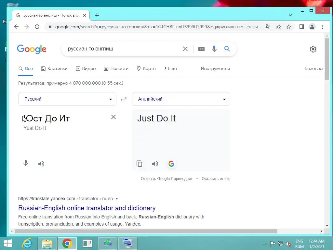The height and width of the screenshot is (250, 333).
Task: Go back with Chrome's back arrow
Action: point(16,27)
